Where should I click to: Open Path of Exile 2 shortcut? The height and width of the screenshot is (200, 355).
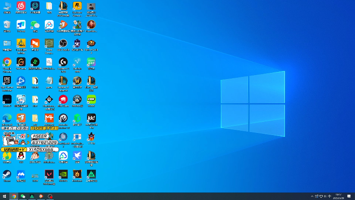pos(91,47)
